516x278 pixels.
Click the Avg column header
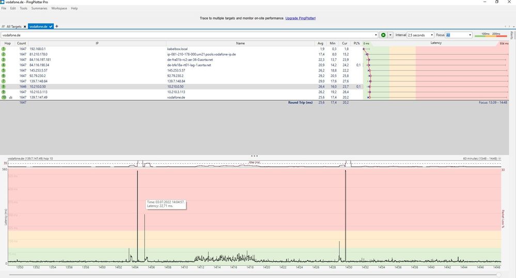[x=321, y=43]
